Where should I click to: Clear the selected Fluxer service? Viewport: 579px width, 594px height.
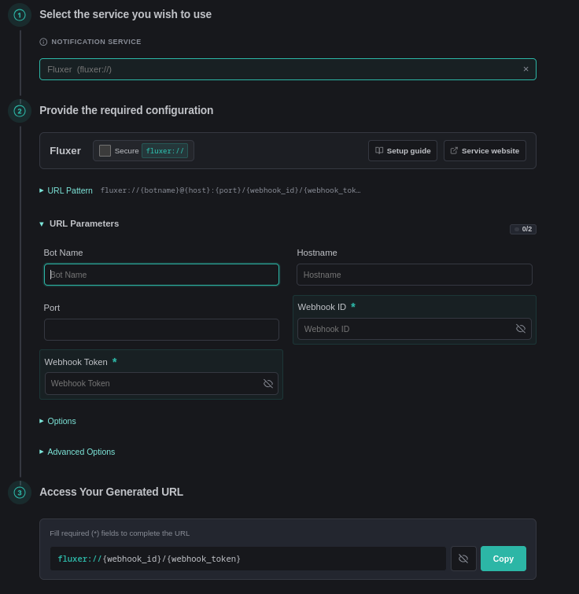pyautogui.click(x=526, y=69)
